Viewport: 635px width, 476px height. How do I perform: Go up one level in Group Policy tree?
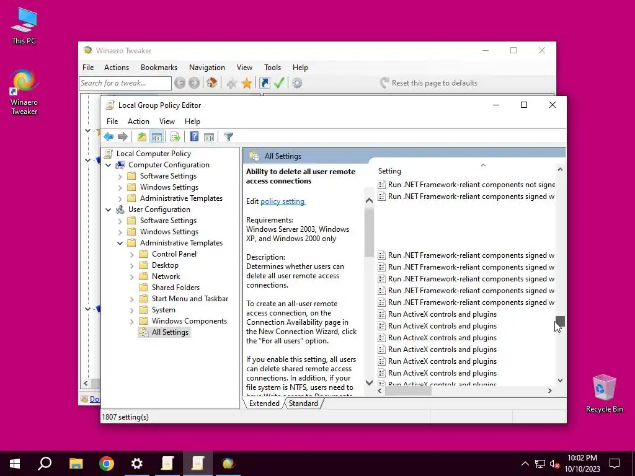[x=142, y=137]
